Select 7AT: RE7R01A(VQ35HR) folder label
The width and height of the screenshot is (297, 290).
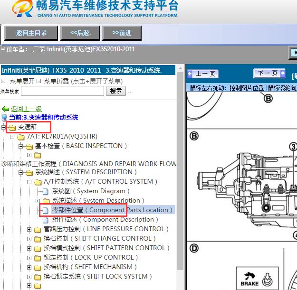pyautogui.click(x=62, y=136)
